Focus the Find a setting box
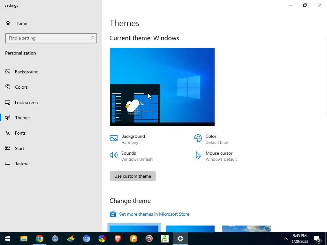The image size is (327, 245). 51,38
